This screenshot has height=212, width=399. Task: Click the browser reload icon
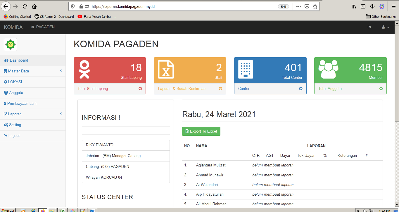[25, 6]
